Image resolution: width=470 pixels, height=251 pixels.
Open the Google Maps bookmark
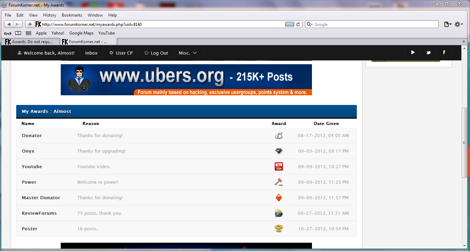pos(81,33)
